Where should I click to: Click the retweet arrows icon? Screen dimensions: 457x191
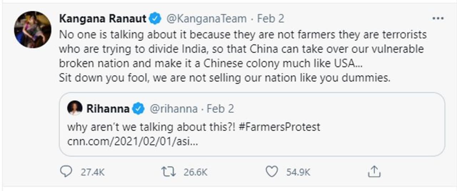point(168,172)
